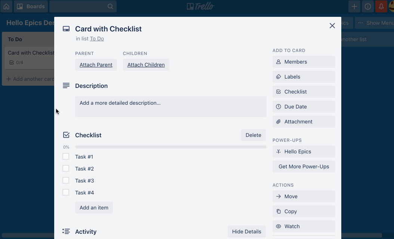Delete the Checklist
Viewport: 394px width, 239px height.
click(253, 135)
